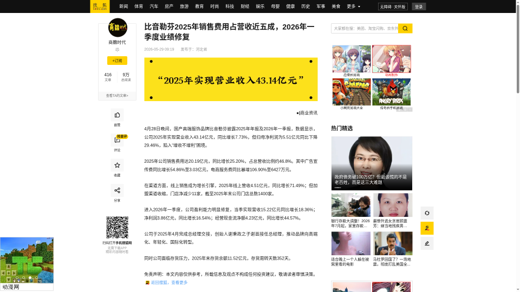Screen dimensions: 520x292
Task: Click the 商业时代 author avatar
Action: [x=118, y=28]
